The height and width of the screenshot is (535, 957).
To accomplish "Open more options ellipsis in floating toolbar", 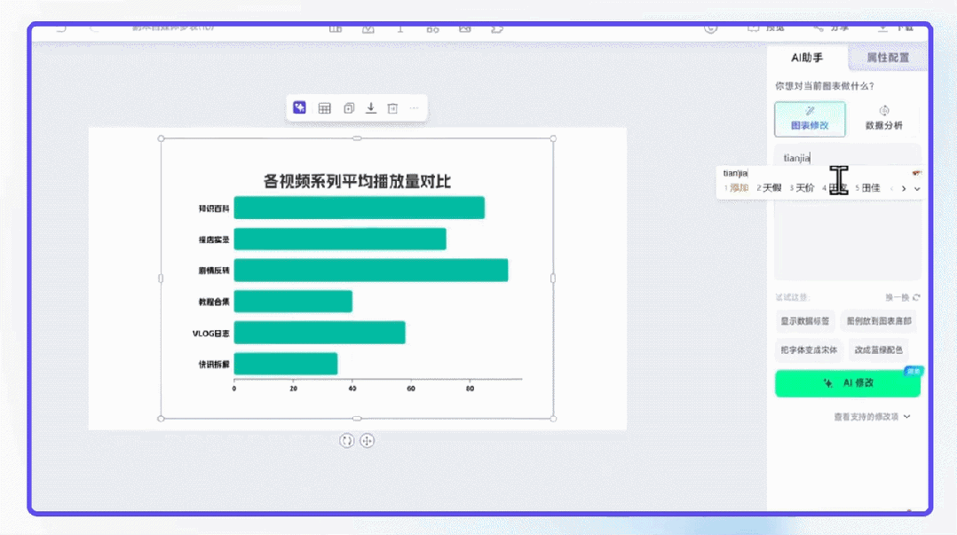I will (414, 108).
